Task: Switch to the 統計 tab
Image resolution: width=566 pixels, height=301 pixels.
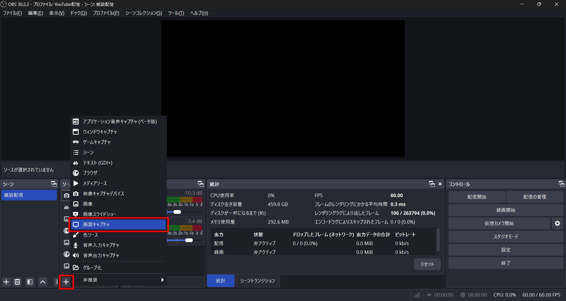Action: click(x=221, y=281)
